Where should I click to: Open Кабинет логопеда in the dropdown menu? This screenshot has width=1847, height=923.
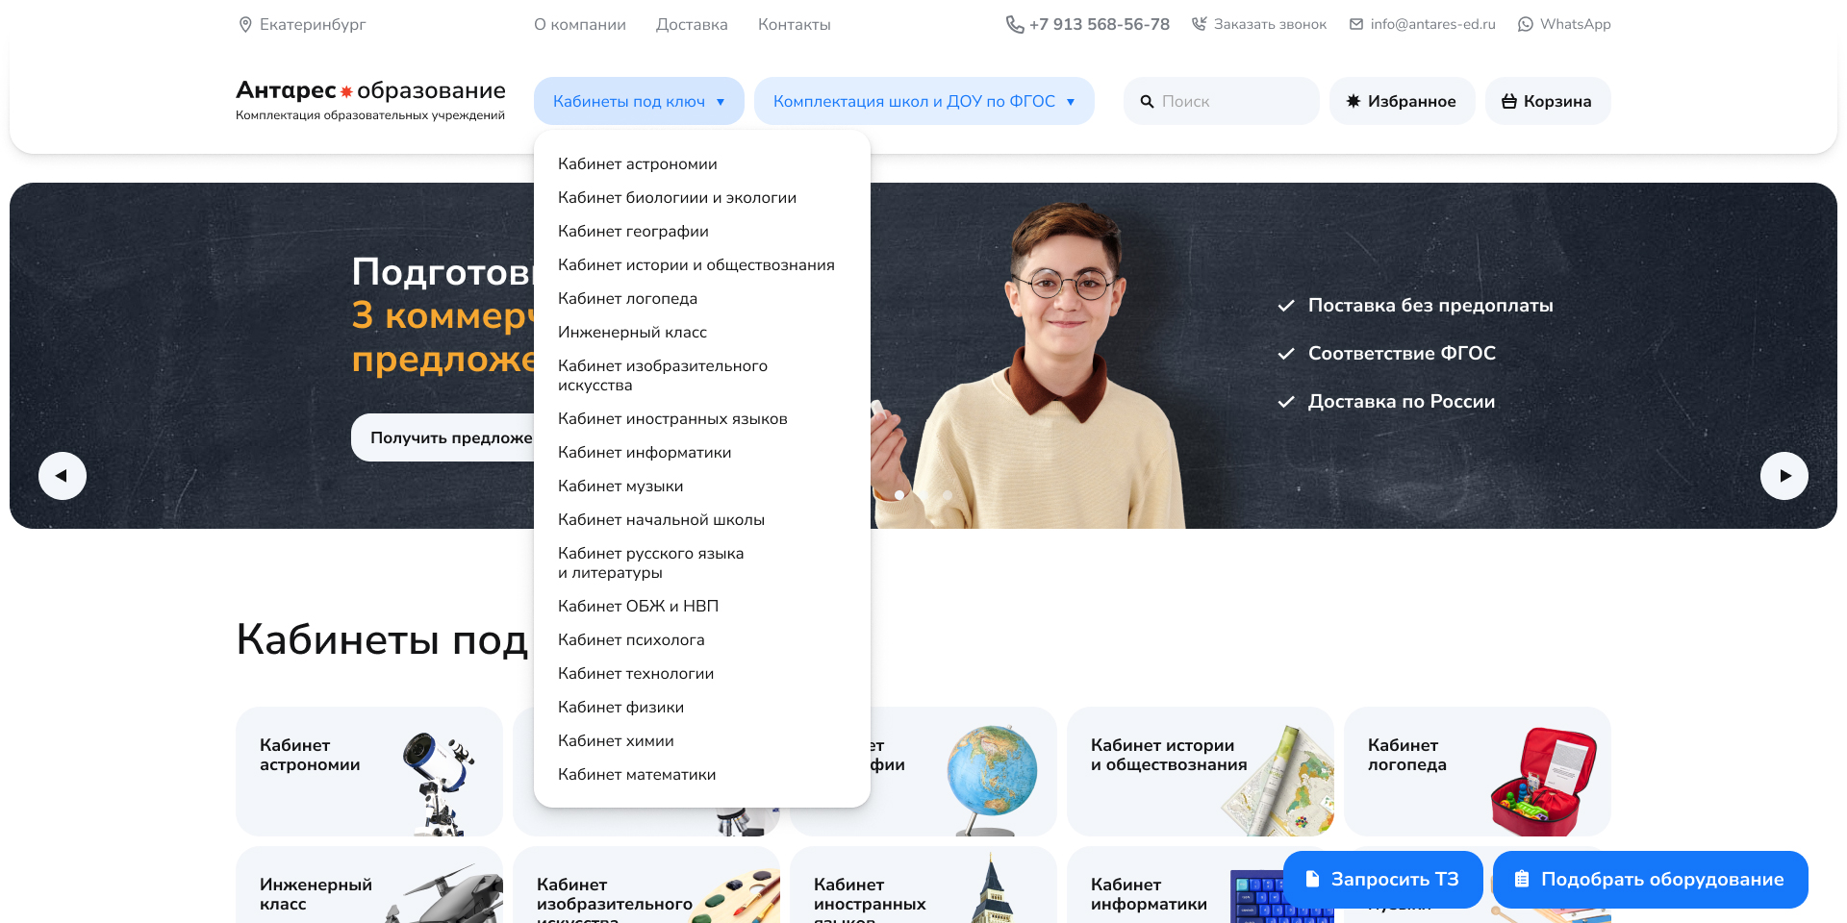coord(627,298)
